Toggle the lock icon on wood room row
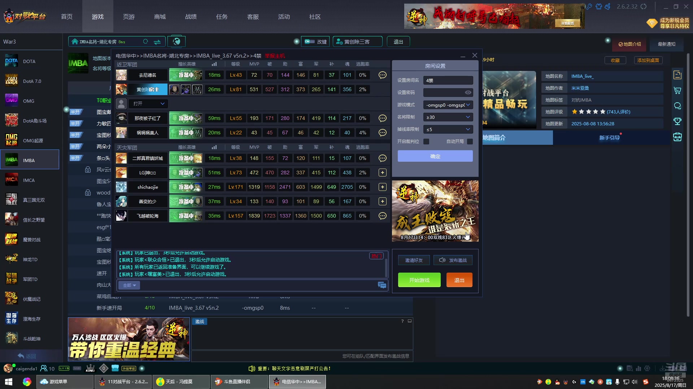693x389 pixels. coord(88,193)
